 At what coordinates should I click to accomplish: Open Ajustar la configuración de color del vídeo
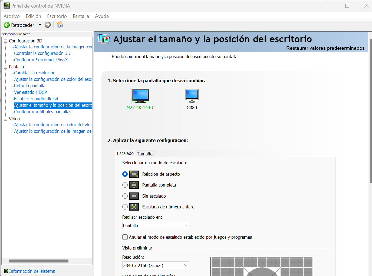click(53, 125)
